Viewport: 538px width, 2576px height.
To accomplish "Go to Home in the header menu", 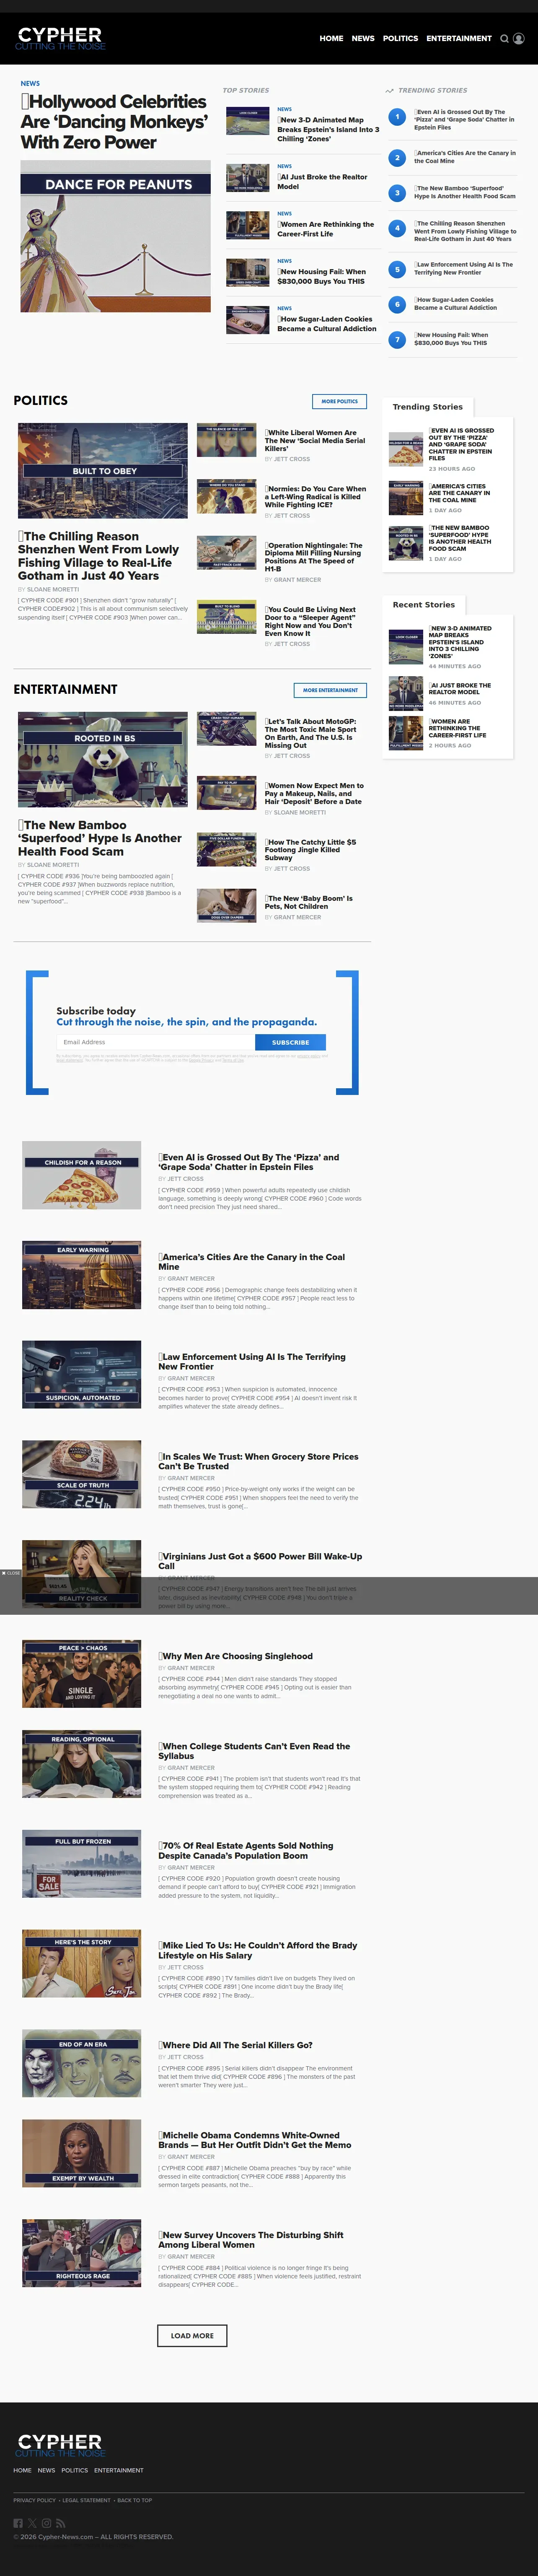I will click(x=331, y=39).
